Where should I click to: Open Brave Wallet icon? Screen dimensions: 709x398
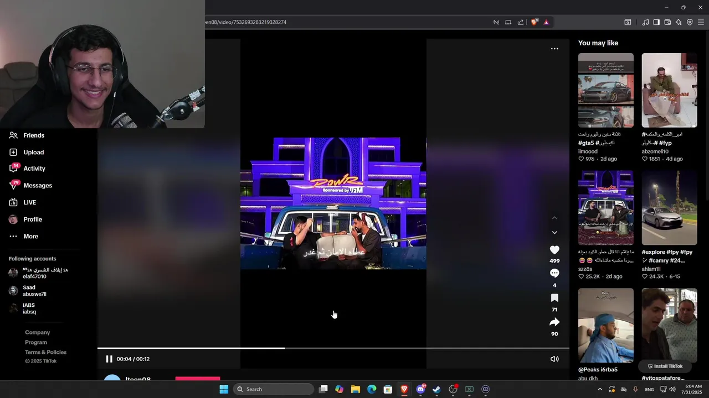point(667,22)
